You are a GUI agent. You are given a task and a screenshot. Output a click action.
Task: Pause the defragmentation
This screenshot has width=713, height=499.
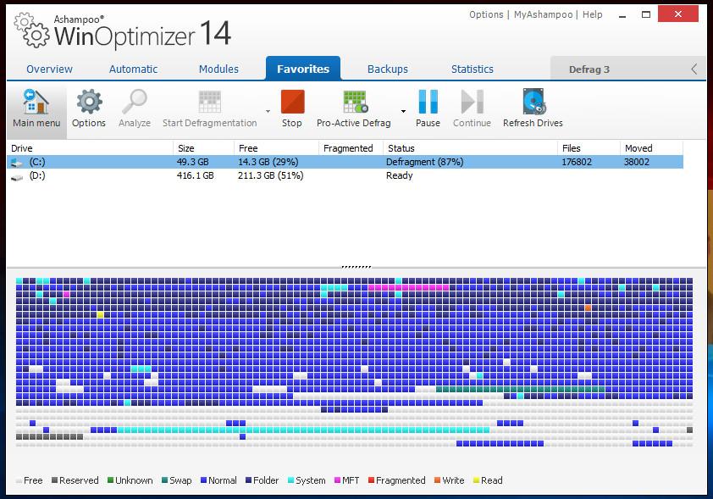click(x=428, y=102)
